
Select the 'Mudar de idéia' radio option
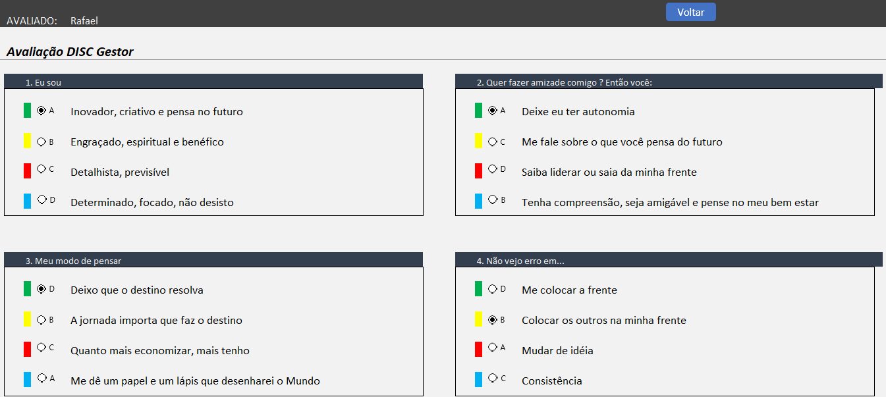(493, 348)
